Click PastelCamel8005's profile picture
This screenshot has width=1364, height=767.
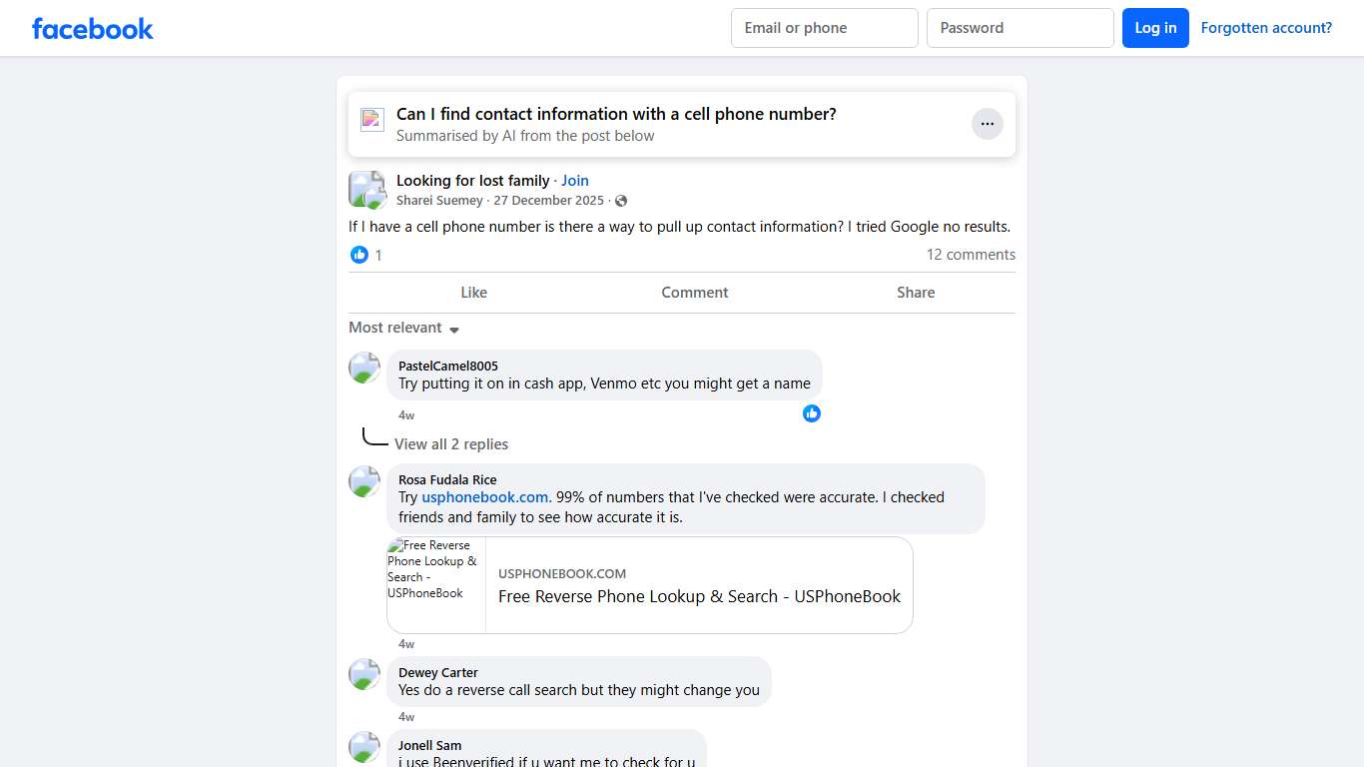[364, 368]
